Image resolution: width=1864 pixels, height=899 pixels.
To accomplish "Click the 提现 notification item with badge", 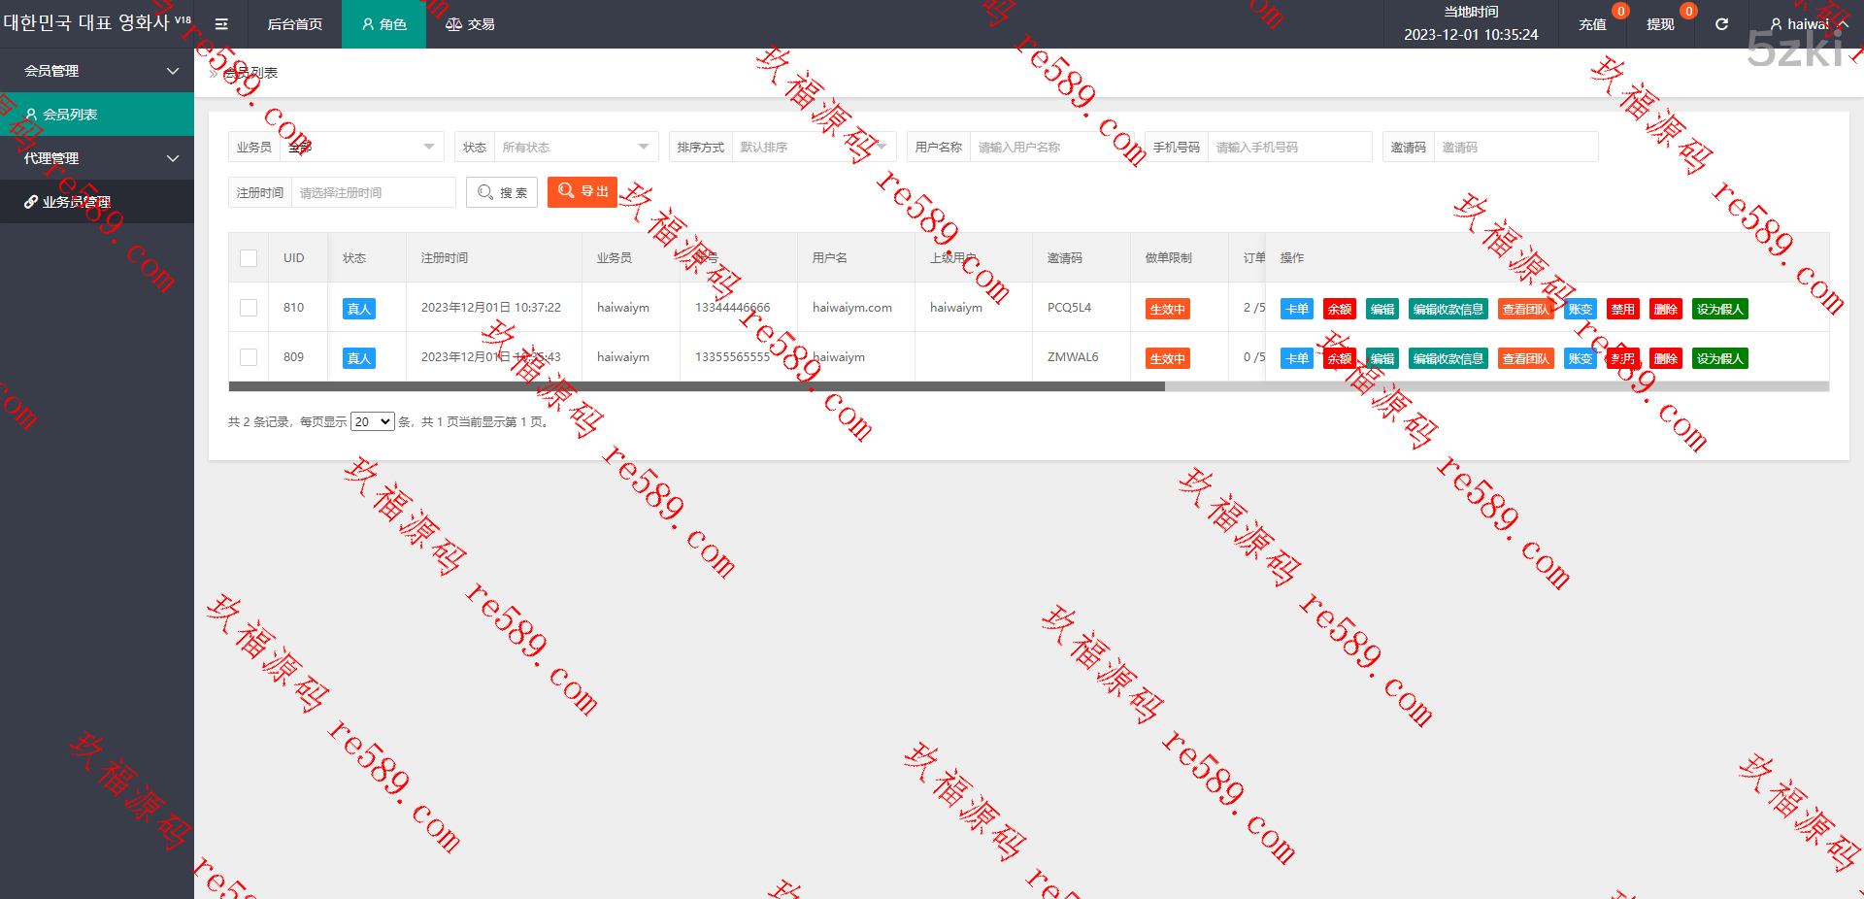I will [1660, 24].
